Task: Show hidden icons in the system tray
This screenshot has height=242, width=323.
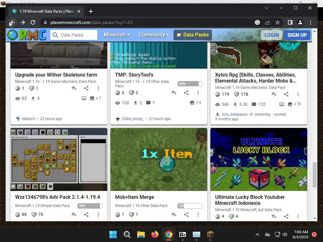Action: tap(257, 234)
